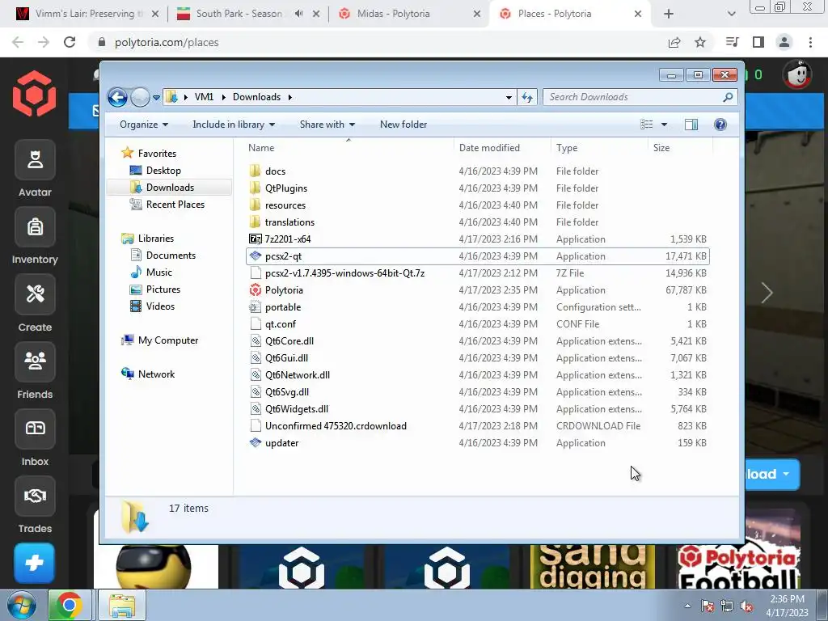Select the Unconfirmed 475320.crdownload file
This screenshot has height=621, width=828.
(x=478, y=425)
